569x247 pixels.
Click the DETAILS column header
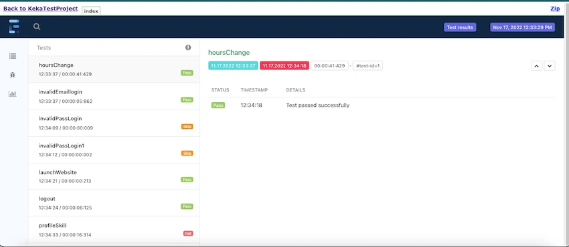pyautogui.click(x=296, y=90)
